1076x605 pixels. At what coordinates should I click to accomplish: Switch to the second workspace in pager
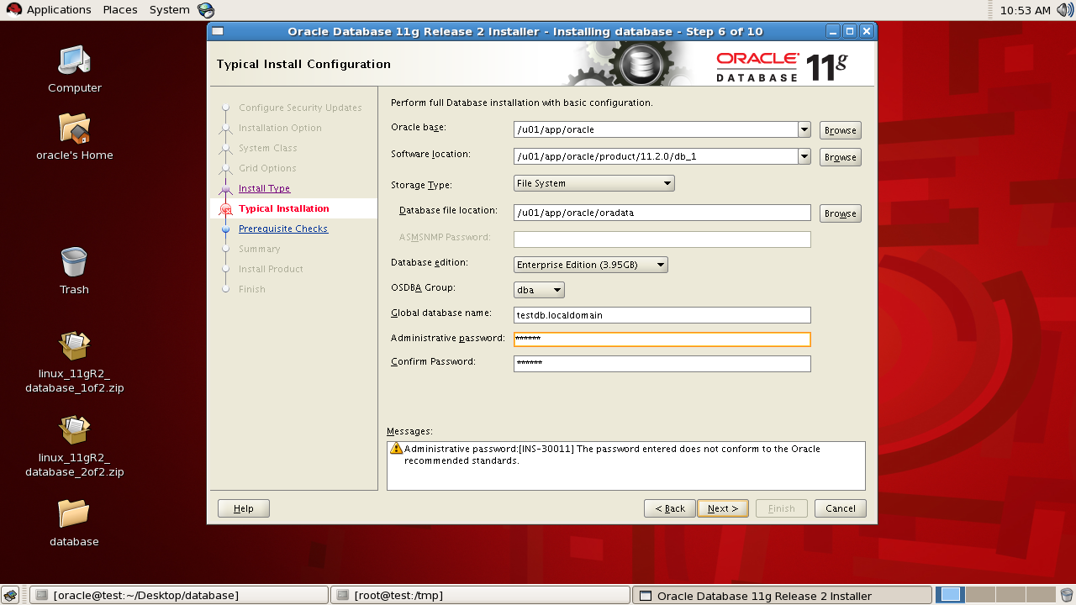pyautogui.click(x=980, y=595)
